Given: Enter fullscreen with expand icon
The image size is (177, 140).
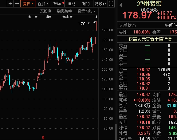Looking at the screenshot, I should 111,4.
